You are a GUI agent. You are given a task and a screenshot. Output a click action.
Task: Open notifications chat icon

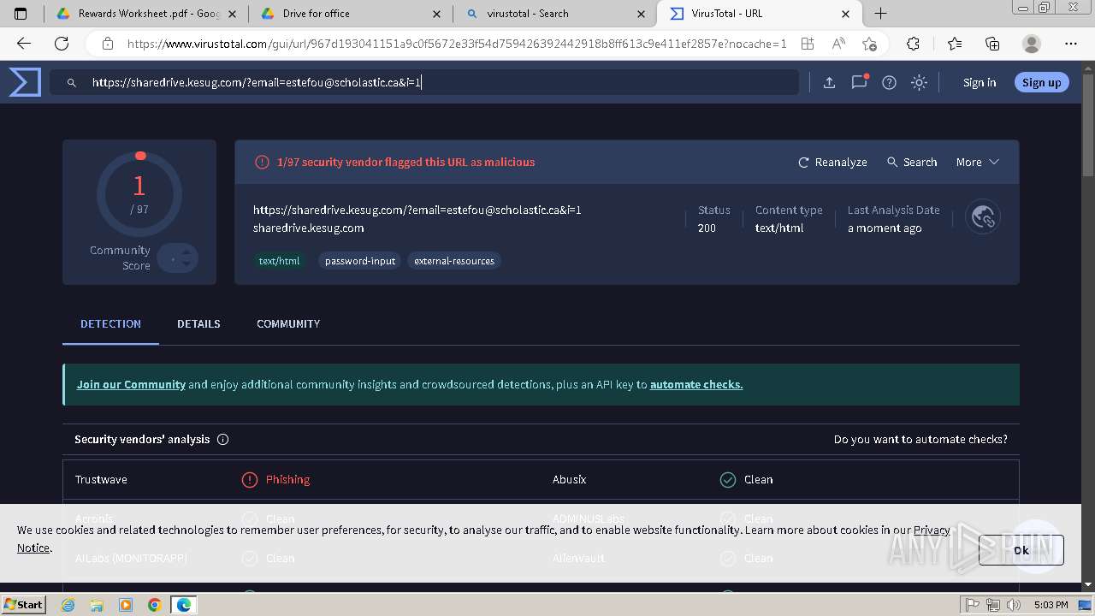coord(859,82)
